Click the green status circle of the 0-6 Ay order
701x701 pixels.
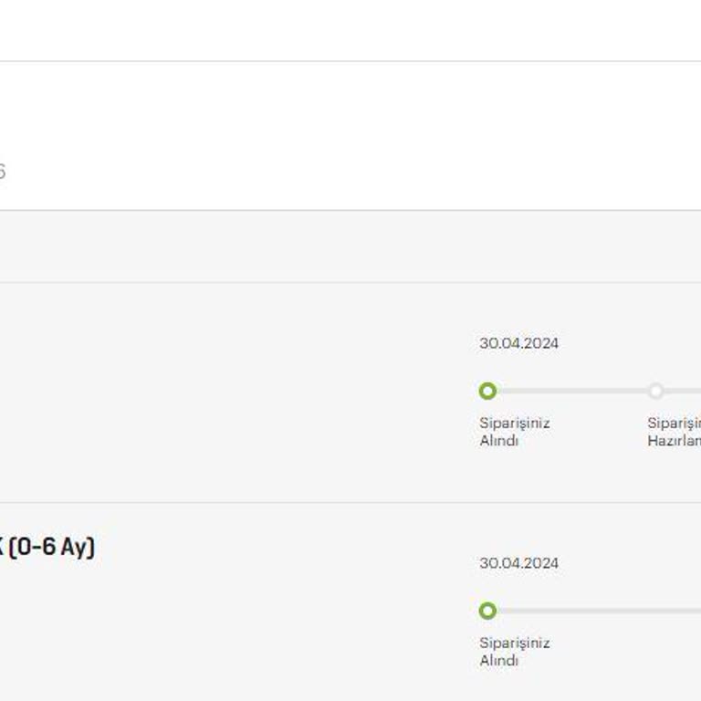pos(487,611)
